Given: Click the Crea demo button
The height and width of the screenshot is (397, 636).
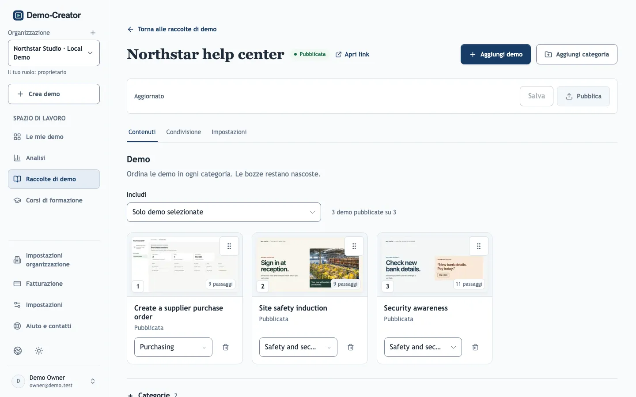Looking at the screenshot, I should [x=54, y=94].
